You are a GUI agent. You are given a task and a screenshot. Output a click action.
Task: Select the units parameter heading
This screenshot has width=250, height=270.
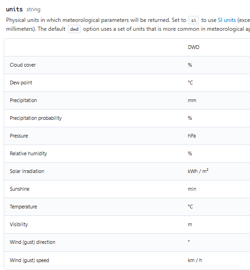tap(14, 9)
